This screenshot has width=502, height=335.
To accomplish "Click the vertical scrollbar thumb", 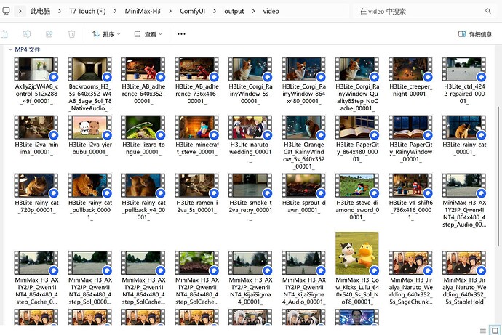I will (498, 176).
